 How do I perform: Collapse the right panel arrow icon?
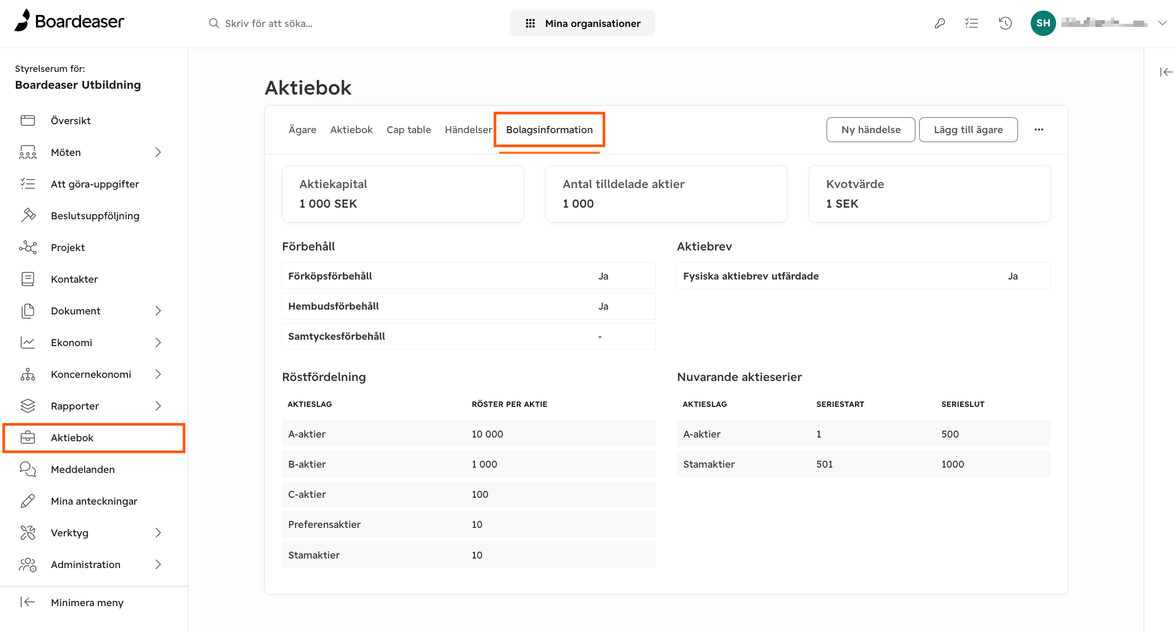(1166, 72)
